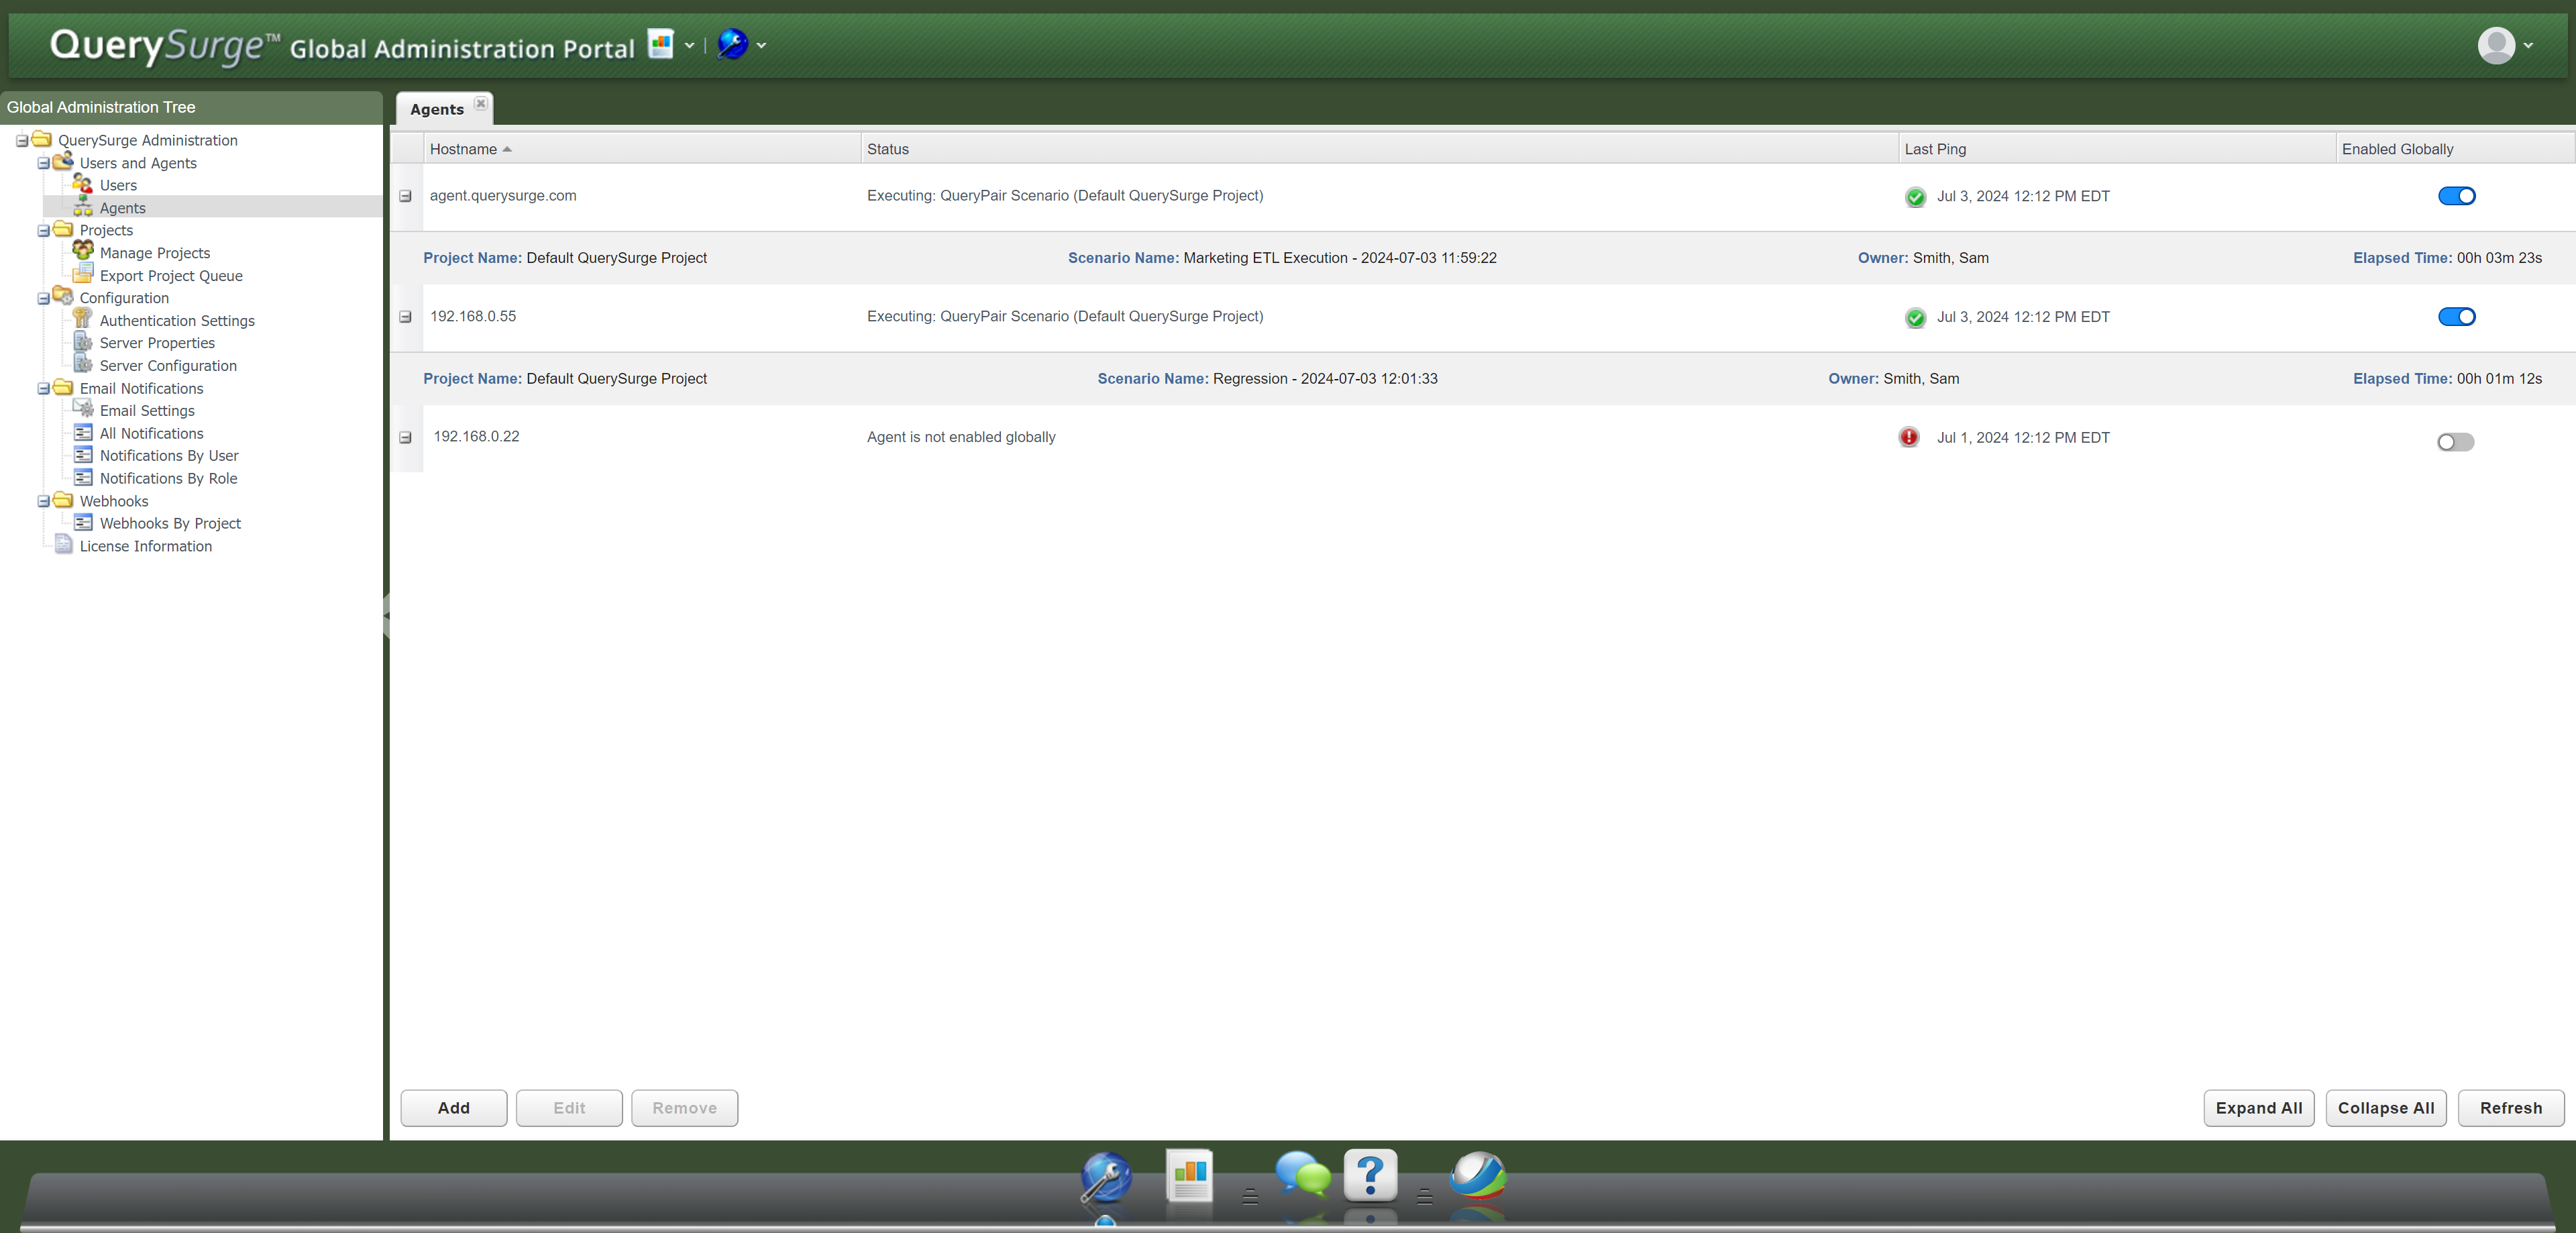
Task: Click the Edit button
Action: (569, 1108)
